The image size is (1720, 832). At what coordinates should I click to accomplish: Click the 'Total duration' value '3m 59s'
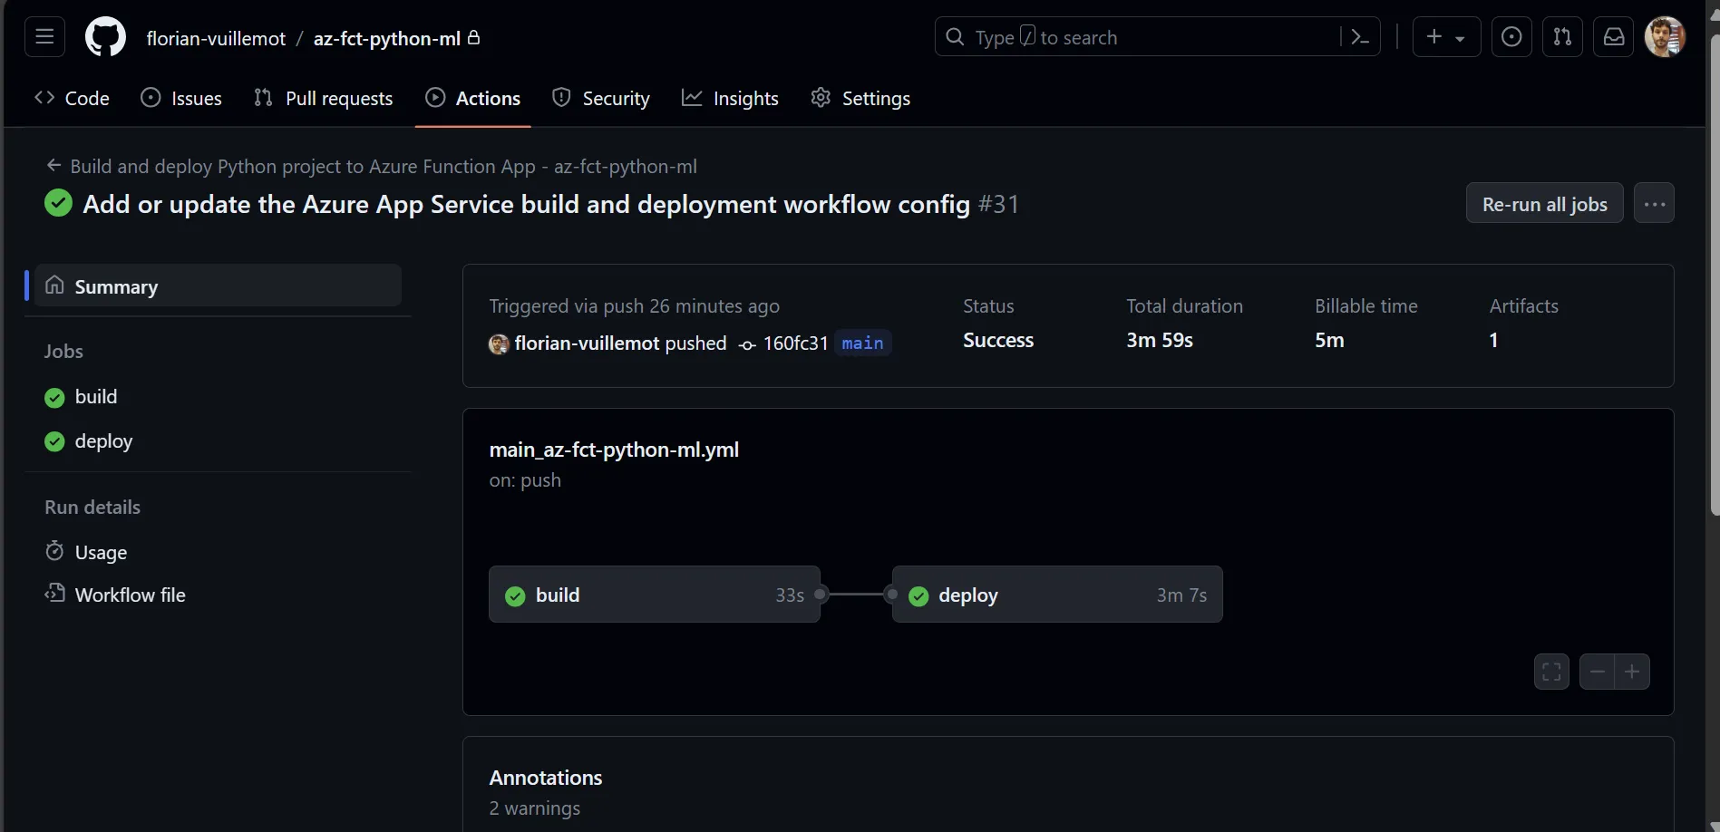1160,340
